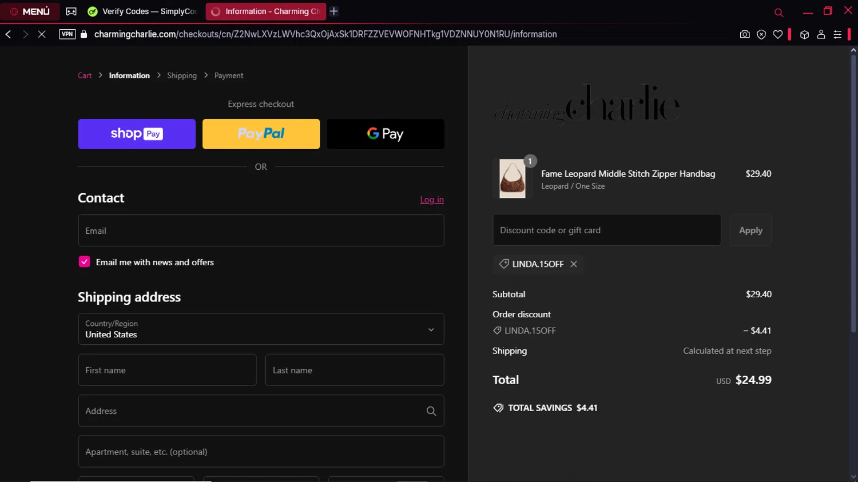Click the Address input field
This screenshot has width=858, height=482.
click(261, 411)
